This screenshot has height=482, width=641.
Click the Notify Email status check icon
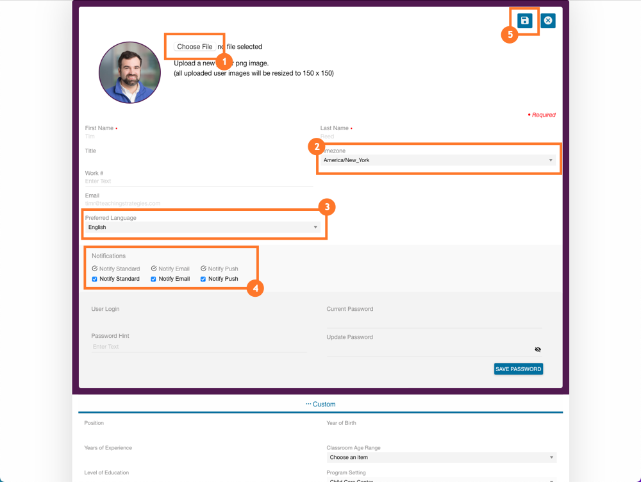click(x=153, y=269)
